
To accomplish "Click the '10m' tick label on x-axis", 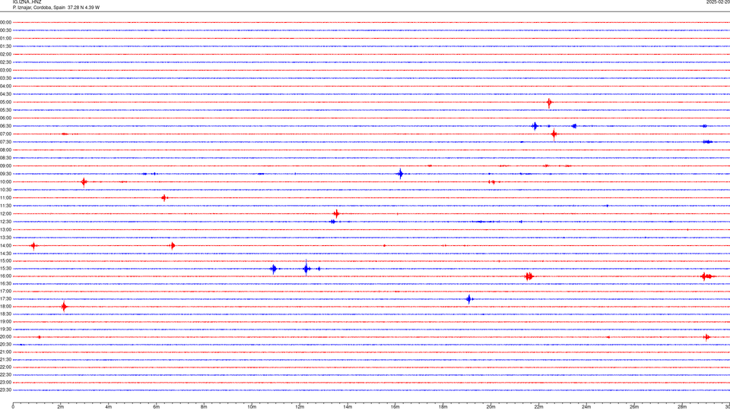I will (x=252, y=407).
